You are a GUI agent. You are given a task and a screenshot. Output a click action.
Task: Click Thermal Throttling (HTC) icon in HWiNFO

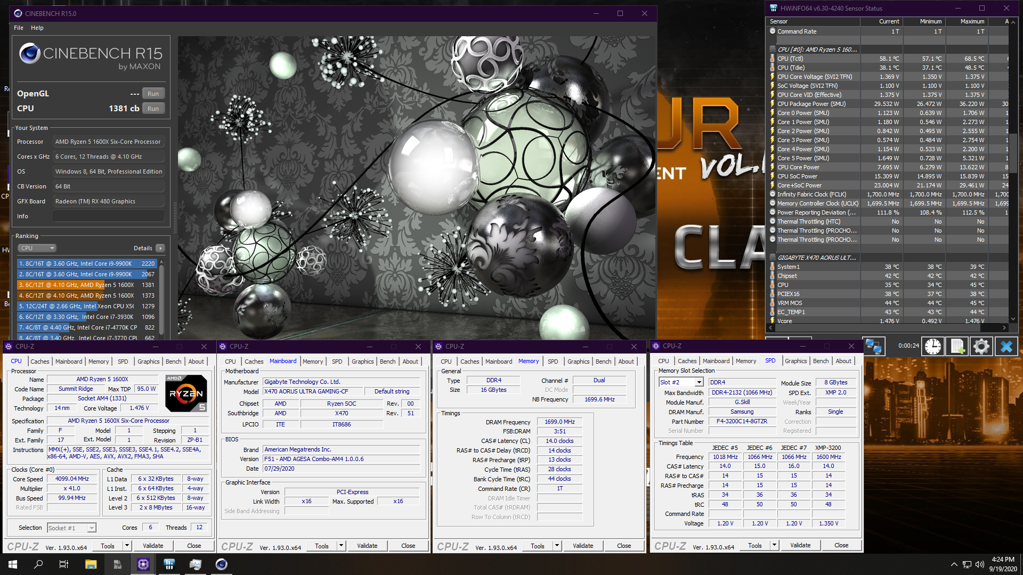[x=773, y=221]
